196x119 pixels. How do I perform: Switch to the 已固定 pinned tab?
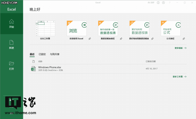click(42, 54)
